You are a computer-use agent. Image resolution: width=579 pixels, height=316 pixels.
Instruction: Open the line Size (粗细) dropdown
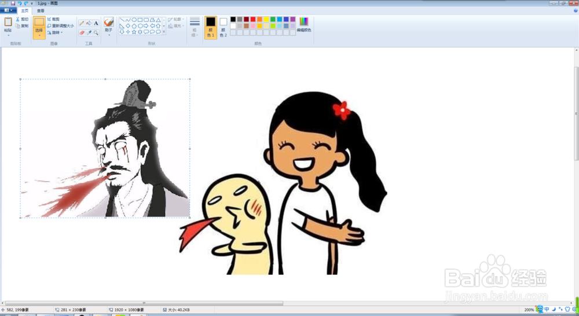(x=195, y=27)
